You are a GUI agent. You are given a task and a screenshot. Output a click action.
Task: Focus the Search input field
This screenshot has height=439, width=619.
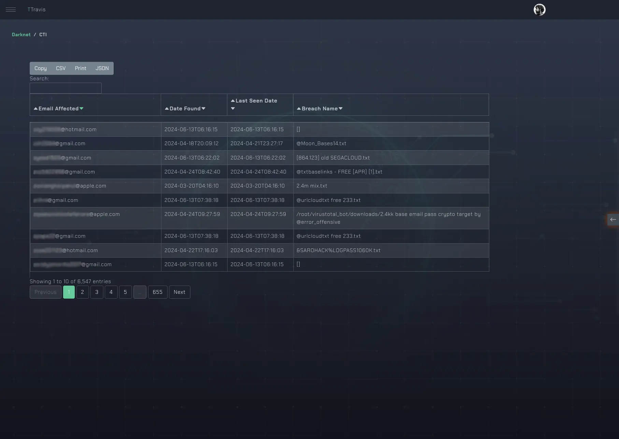(66, 88)
